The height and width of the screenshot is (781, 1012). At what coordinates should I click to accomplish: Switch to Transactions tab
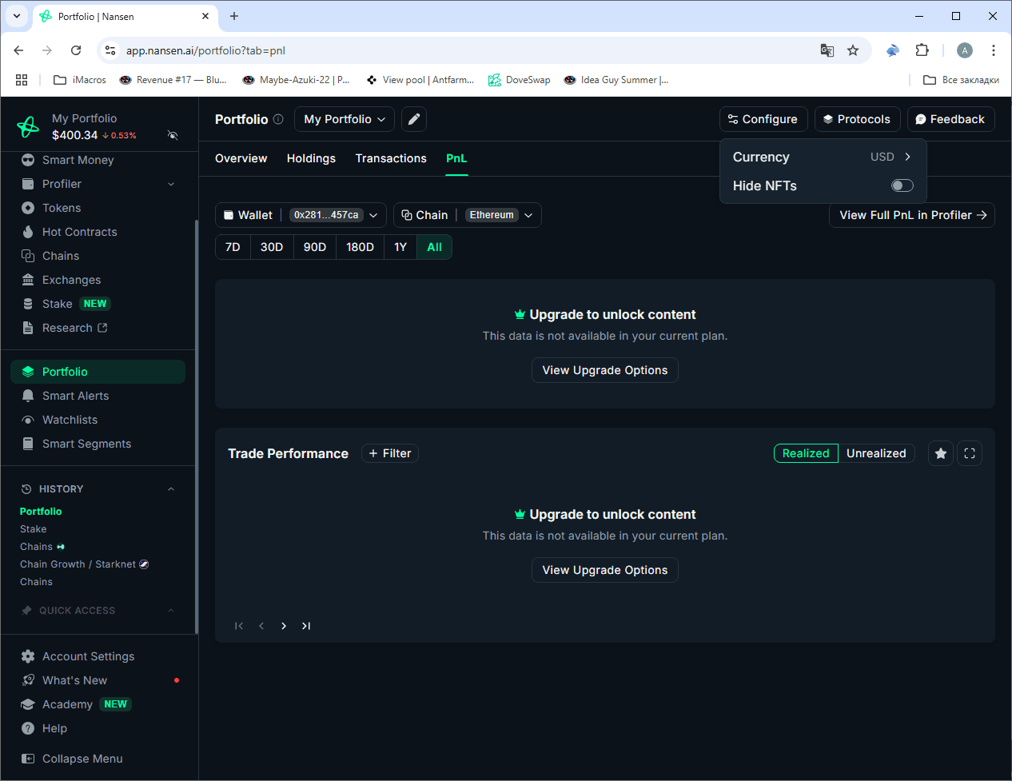391,158
